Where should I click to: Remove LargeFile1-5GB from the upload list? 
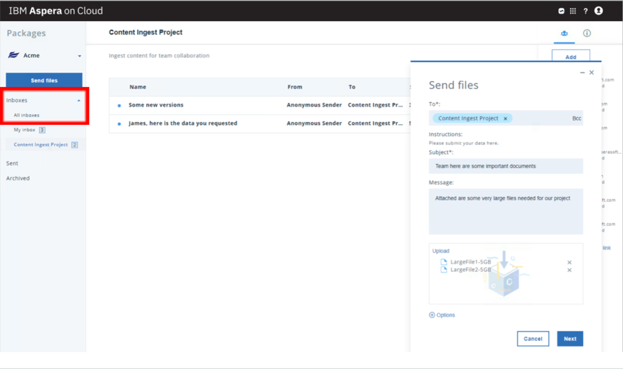coord(569,262)
